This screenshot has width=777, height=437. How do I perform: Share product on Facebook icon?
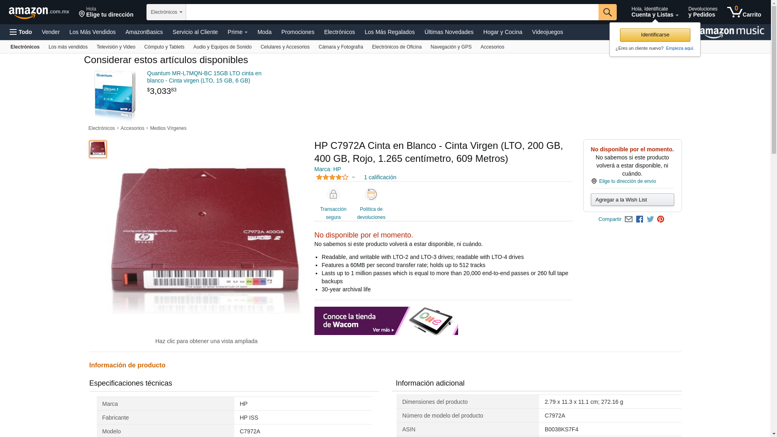[x=639, y=219]
